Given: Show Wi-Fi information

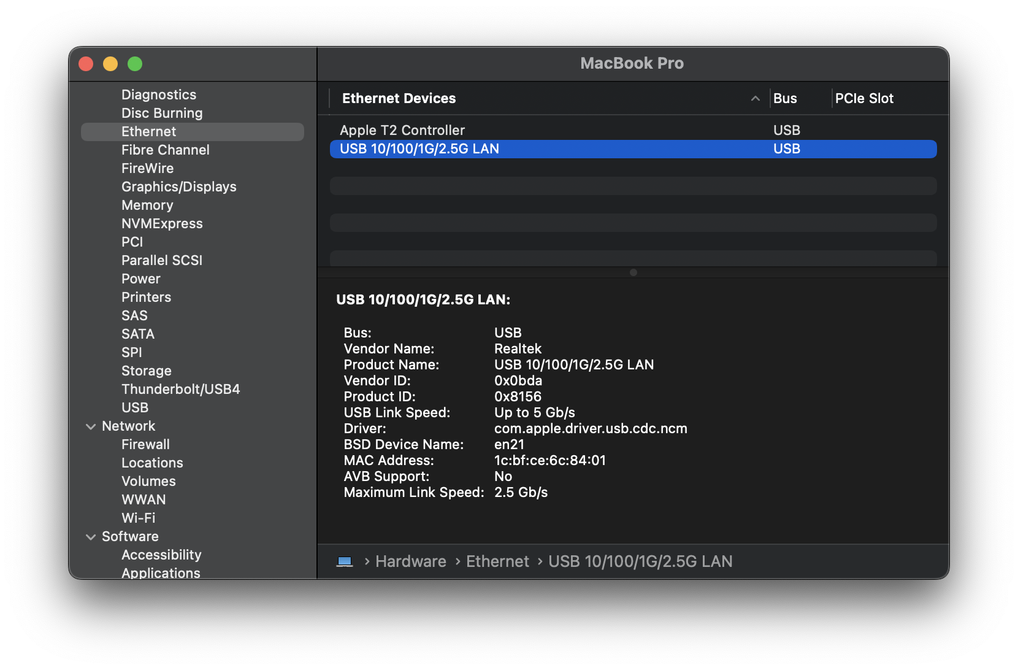Looking at the screenshot, I should tap(139, 518).
